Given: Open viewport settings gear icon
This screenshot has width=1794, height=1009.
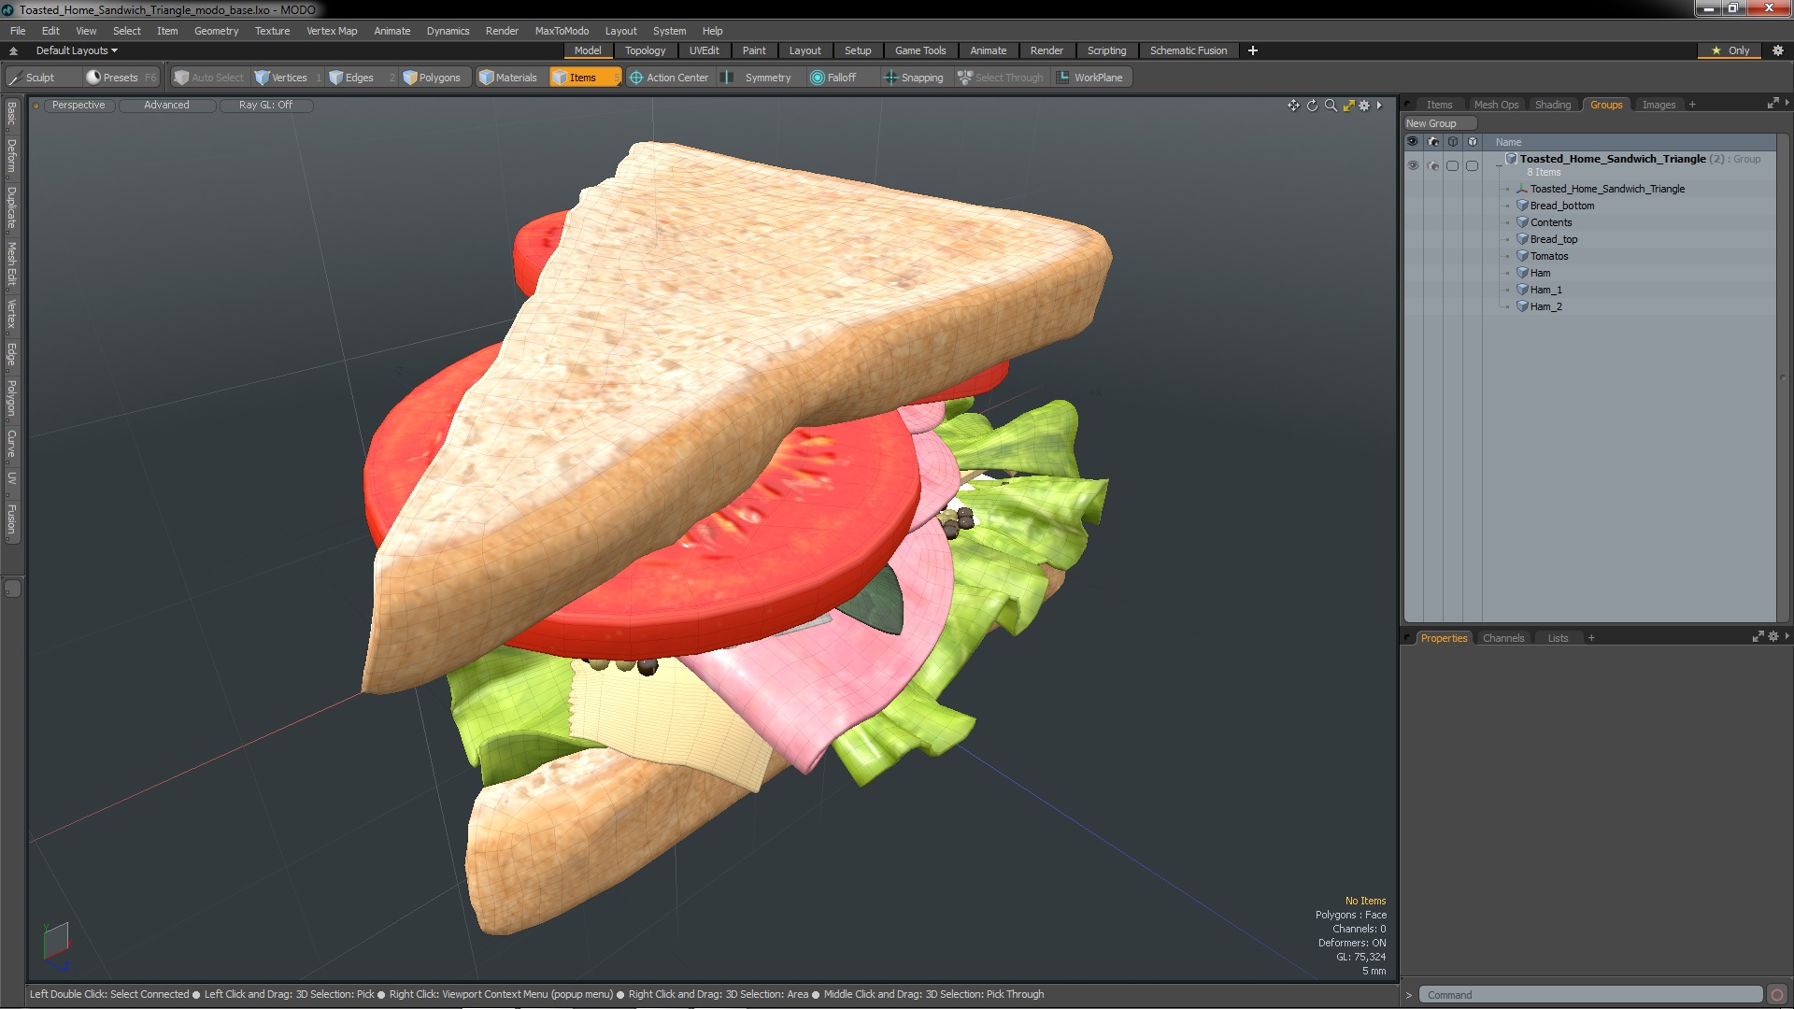Looking at the screenshot, I should point(1364,106).
